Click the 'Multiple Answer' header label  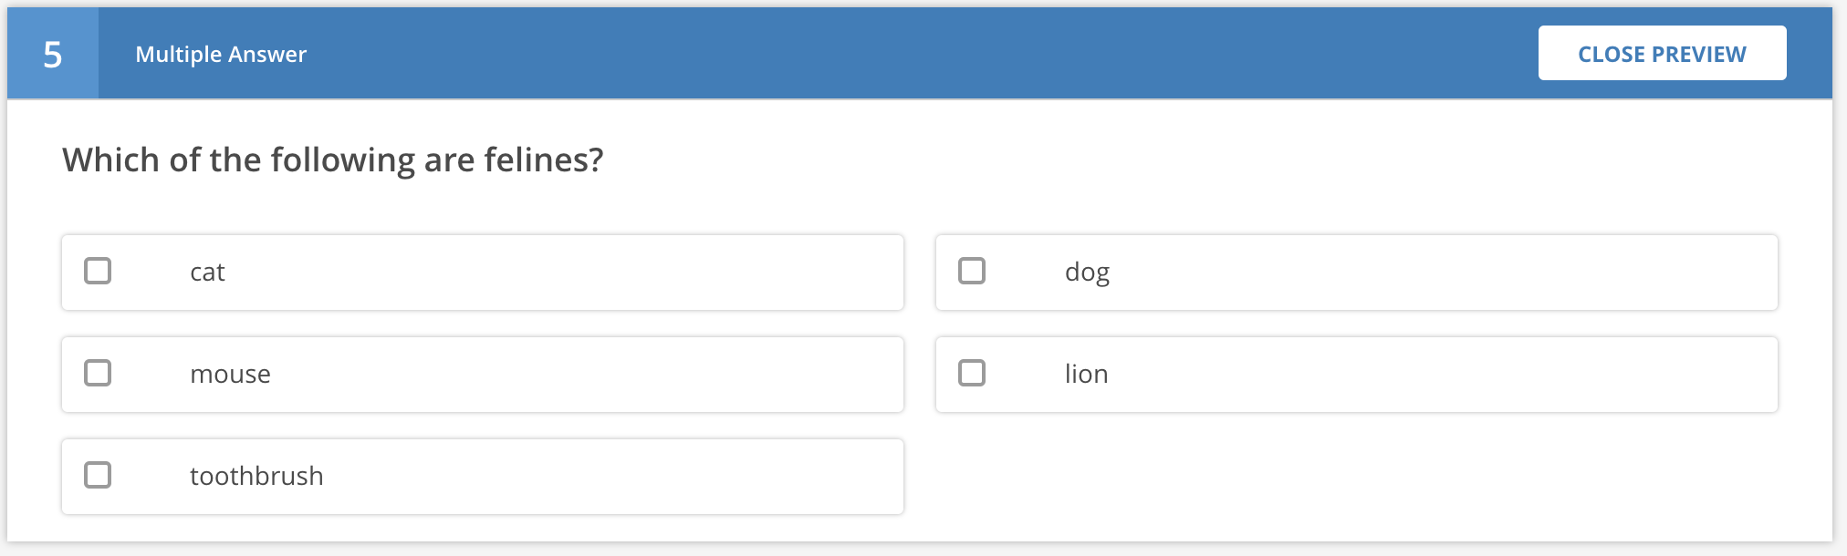[x=221, y=55]
